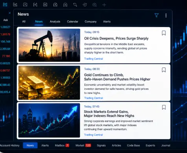
Task: Open the Market tab with badge 123
Action: tap(83, 146)
